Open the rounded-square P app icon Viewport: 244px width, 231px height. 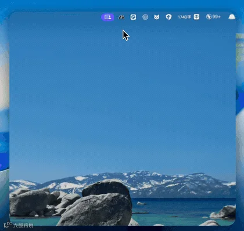pyautogui.click(x=133, y=17)
